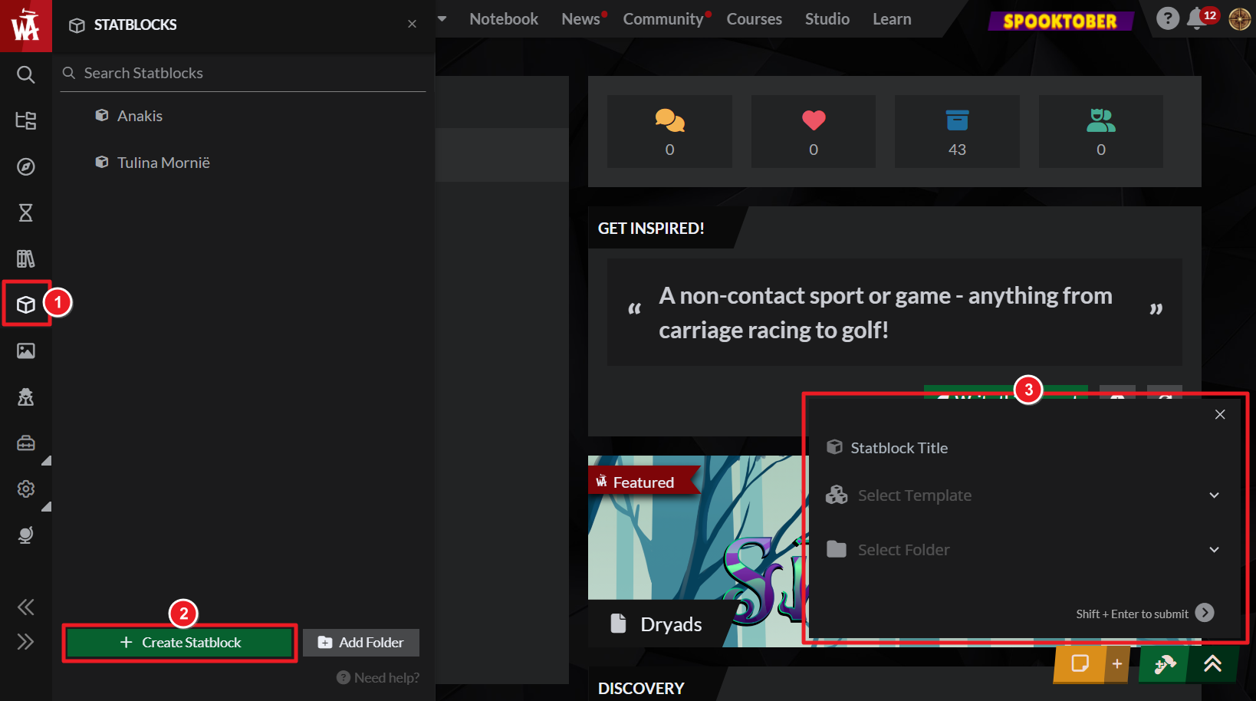Viewport: 1256px width, 701px height.
Task: Open the article hierarchy tree icon
Action: tap(25, 120)
